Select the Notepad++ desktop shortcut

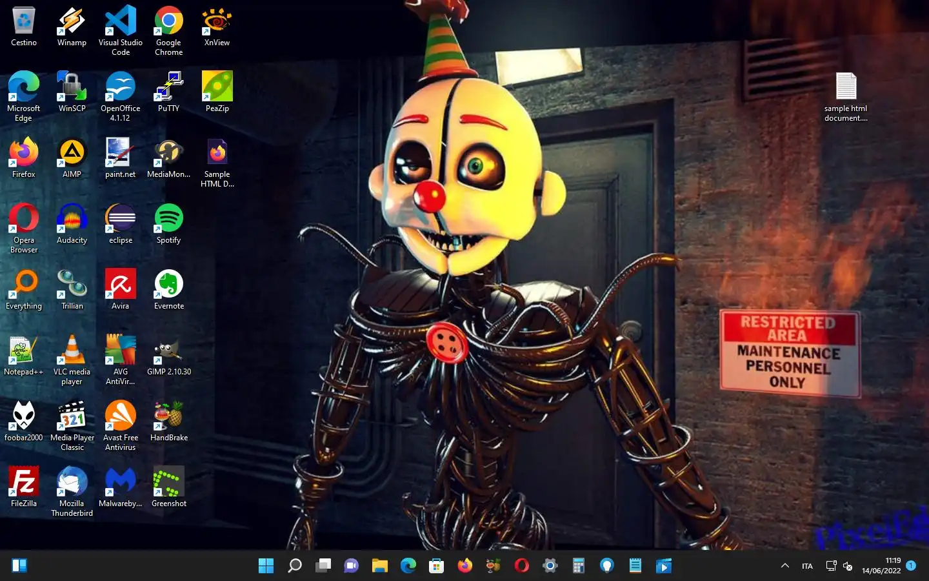[24, 356]
